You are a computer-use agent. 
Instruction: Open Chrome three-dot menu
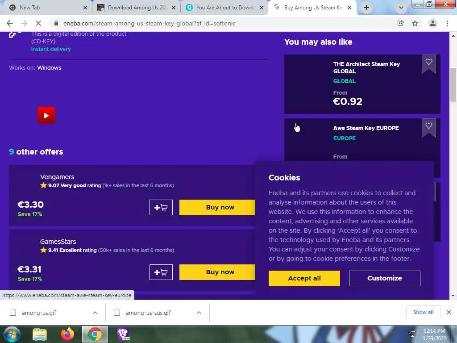(x=447, y=23)
